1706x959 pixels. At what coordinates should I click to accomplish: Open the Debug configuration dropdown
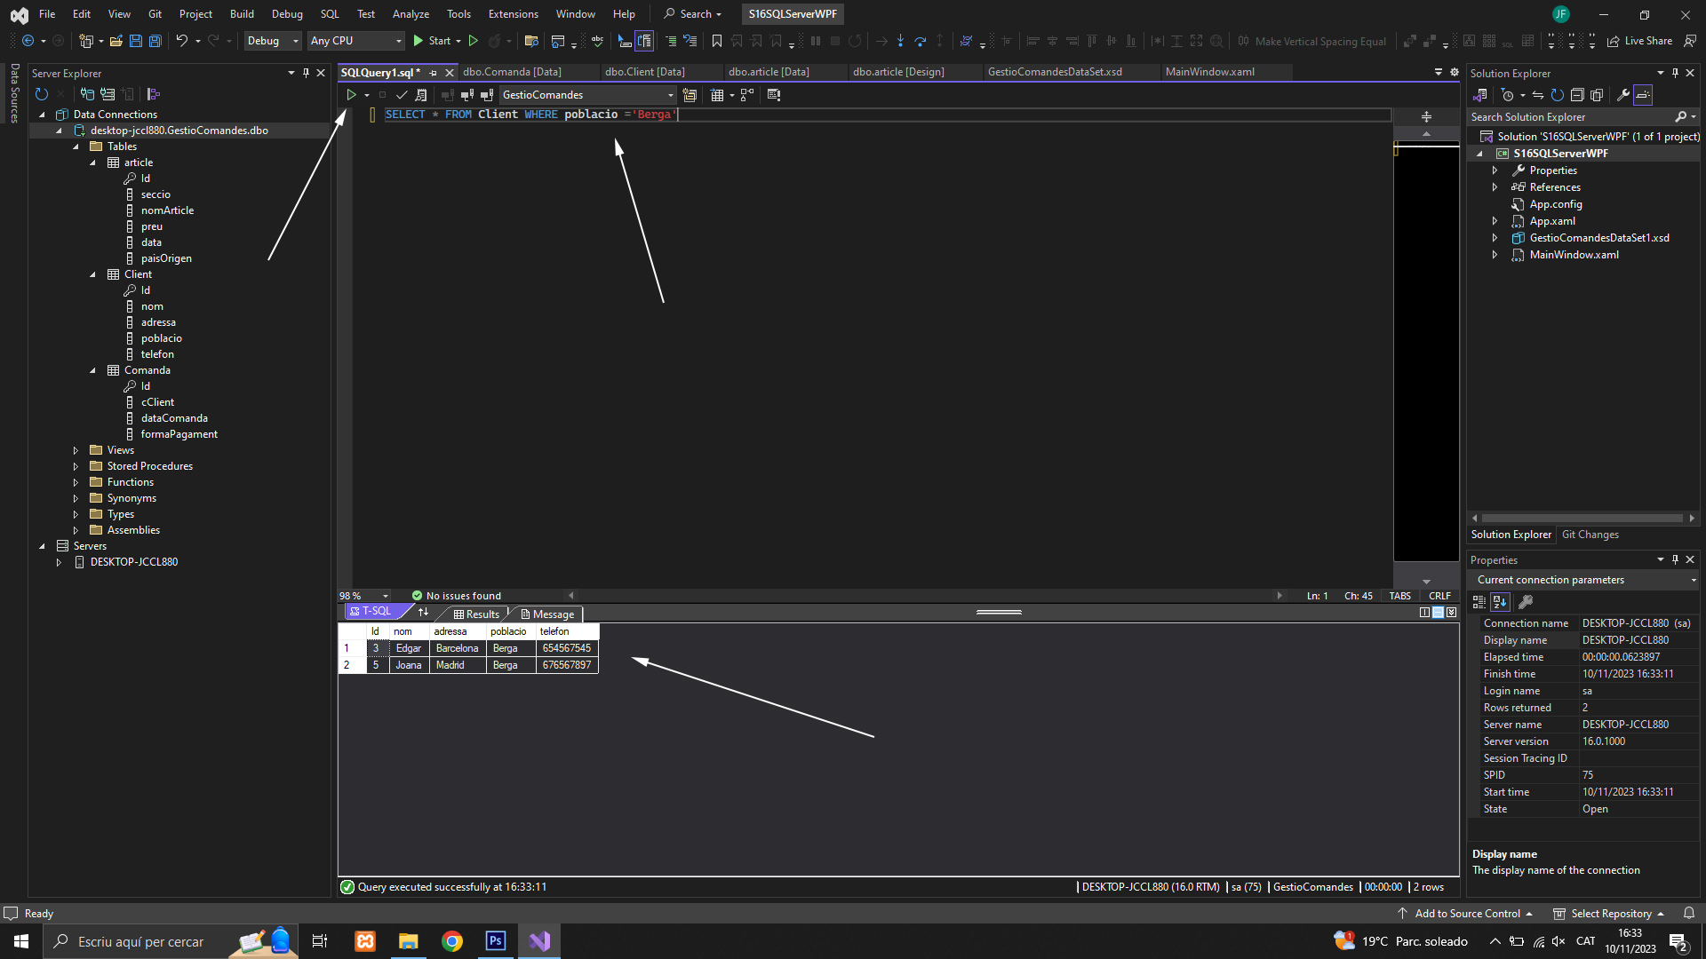pyautogui.click(x=295, y=41)
